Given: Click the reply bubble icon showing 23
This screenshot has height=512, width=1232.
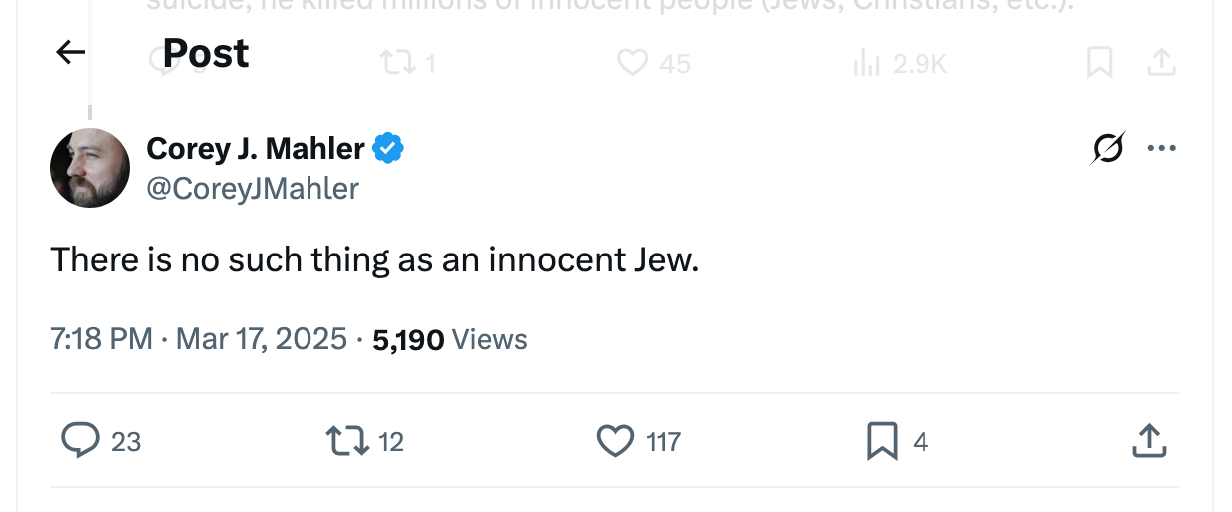Looking at the screenshot, I should click(x=80, y=440).
